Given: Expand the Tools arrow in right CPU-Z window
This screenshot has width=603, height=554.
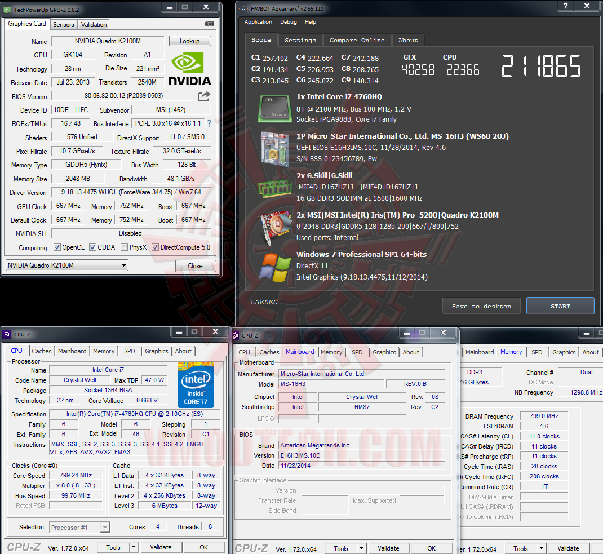Looking at the screenshot, I should [541, 548].
